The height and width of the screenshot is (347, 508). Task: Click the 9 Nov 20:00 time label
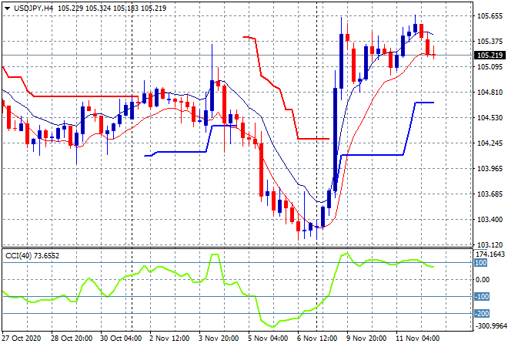[366, 339]
